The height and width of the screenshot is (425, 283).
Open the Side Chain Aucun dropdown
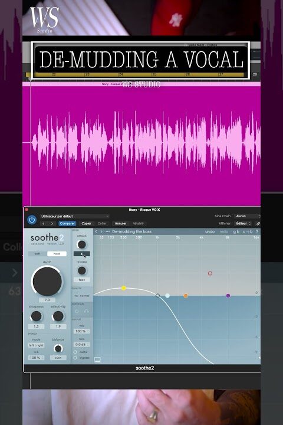pos(248,216)
